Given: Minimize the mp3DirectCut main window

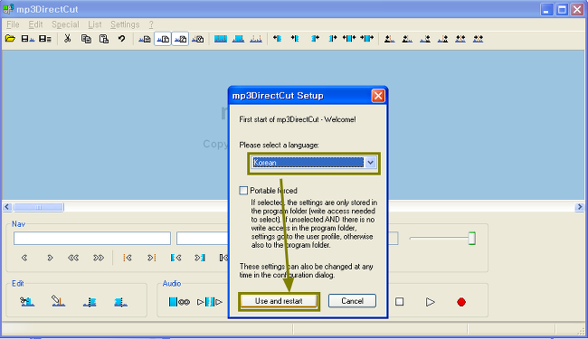Looking at the screenshot, I should point(546,9).
